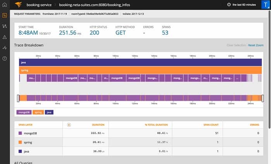Open the Home icon in sidebar

point(5,5)
